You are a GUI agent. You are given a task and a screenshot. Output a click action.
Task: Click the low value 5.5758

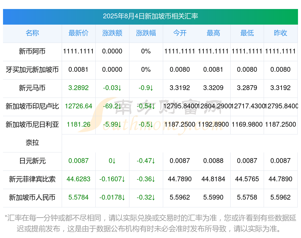(x=247, y=197)
